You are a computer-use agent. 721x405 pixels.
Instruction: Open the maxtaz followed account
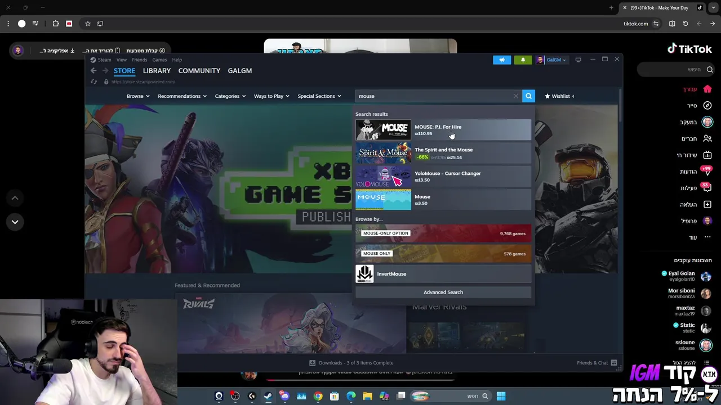pos(693,310)
